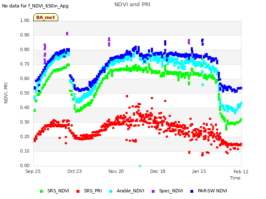
Task: Click the 0.40 y-axis tick label
Action: point(25,108)
